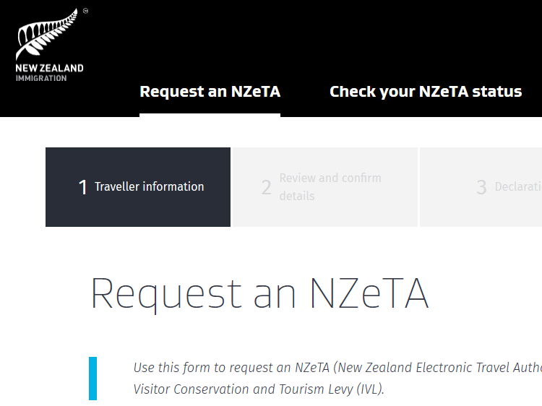
Task: Select step 1 Traveller information
Action: tap(138, 187)
